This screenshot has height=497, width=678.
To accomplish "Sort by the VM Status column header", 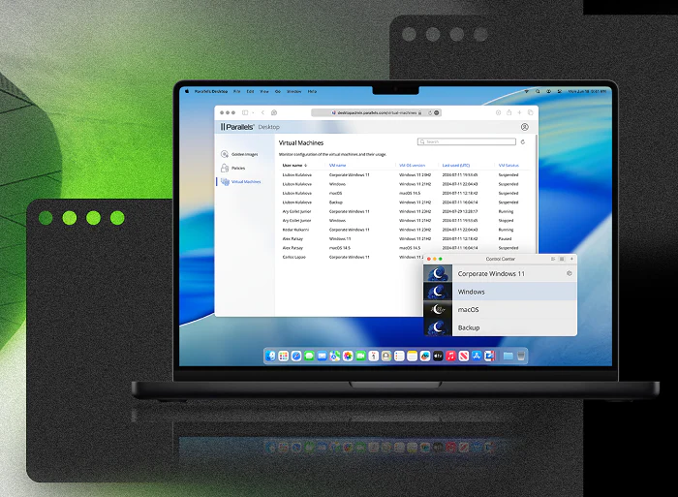I will click(x=508, y=166).
